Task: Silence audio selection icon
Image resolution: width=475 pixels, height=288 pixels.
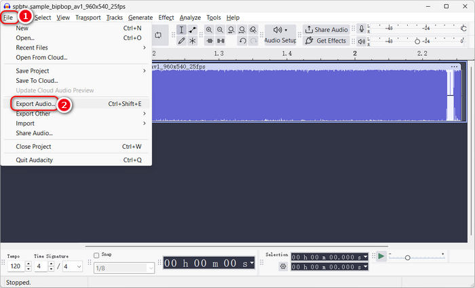Action: (221, 41)
